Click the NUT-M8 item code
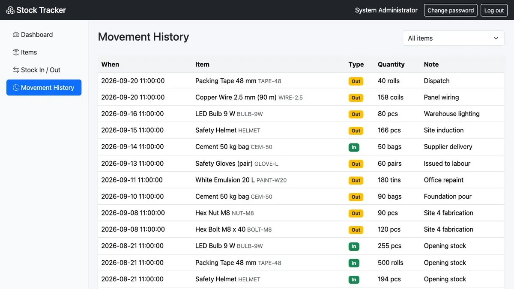This screenshot has height=289, width=514. click(243, 213)
